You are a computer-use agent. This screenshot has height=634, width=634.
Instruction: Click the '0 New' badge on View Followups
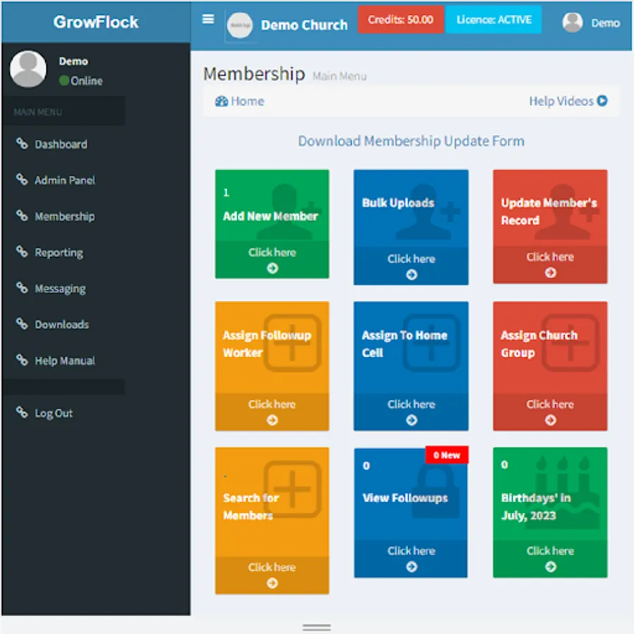pyautogui.click(x=447, y=455)
